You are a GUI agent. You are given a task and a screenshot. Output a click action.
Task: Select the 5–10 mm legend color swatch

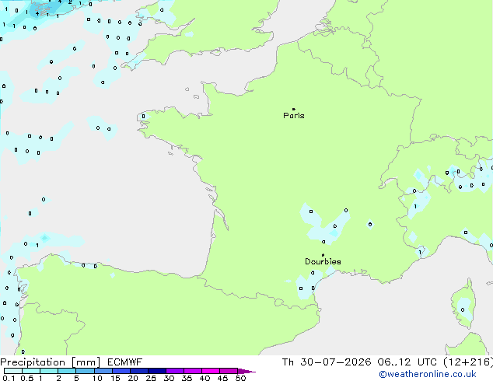point(85,371)
